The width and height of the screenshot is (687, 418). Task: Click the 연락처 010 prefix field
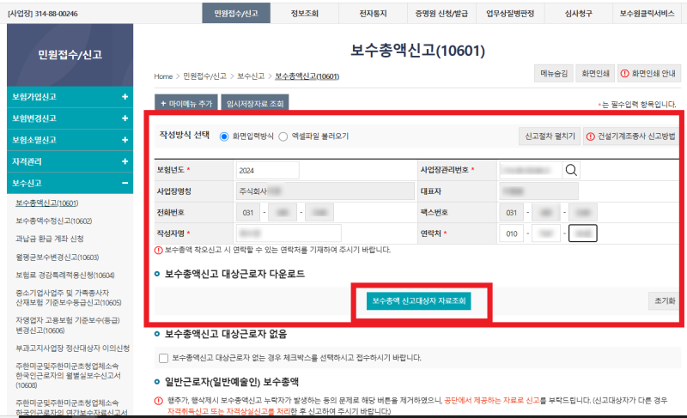pos(512,233)
